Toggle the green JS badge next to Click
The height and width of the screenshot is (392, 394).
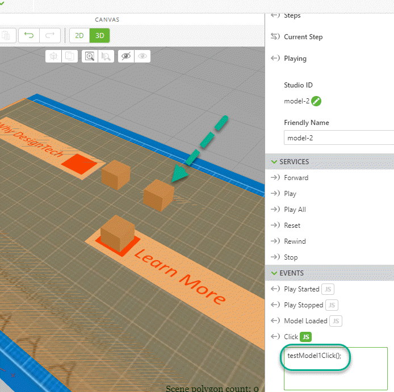coord(306,337)
